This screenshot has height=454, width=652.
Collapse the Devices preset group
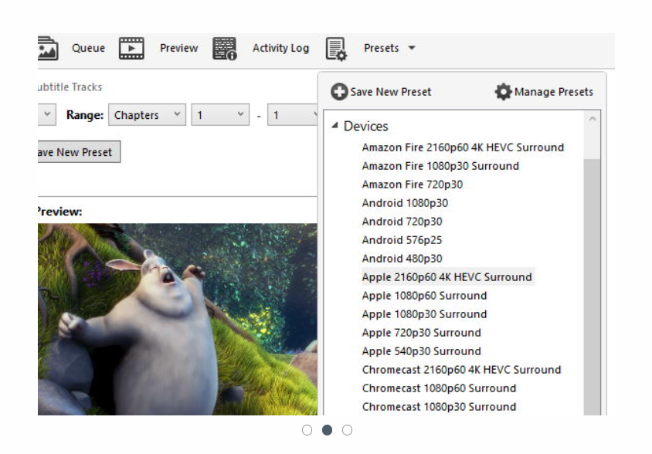[x=334, y=125]
